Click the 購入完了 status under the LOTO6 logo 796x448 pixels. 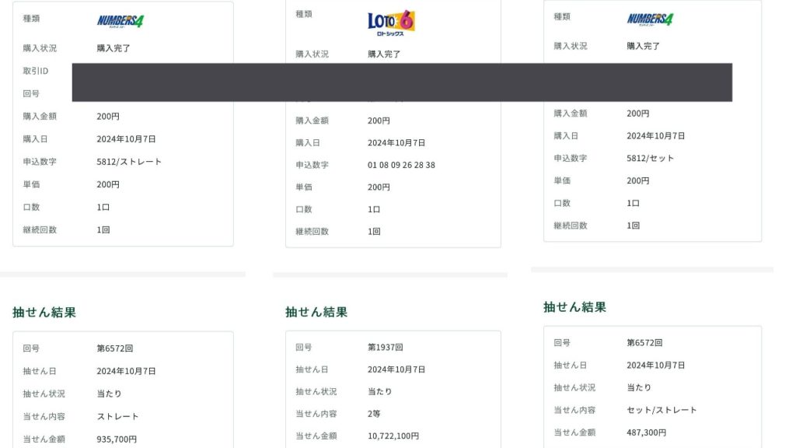[x=385, y=54]
